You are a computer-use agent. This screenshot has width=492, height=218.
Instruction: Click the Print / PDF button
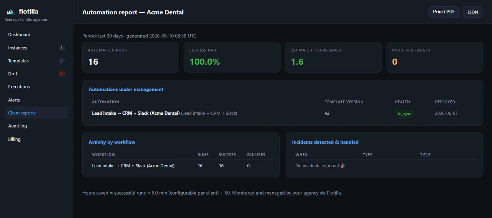pos(444,12)
